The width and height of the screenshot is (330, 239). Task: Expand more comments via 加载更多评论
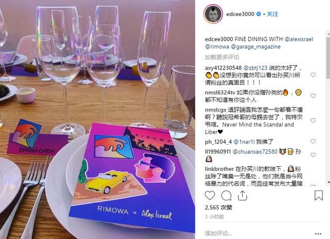222,57
